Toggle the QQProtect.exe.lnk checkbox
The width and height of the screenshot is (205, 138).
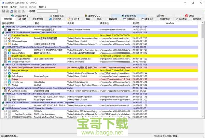click(x=5, y=91)
